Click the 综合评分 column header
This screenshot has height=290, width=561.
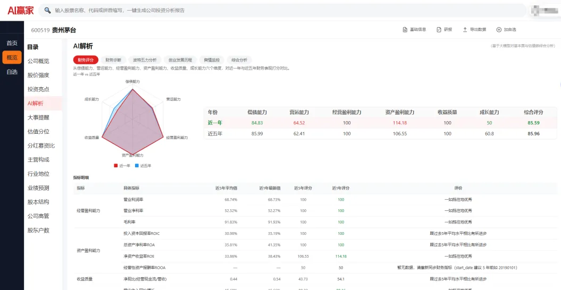[533, 112]
